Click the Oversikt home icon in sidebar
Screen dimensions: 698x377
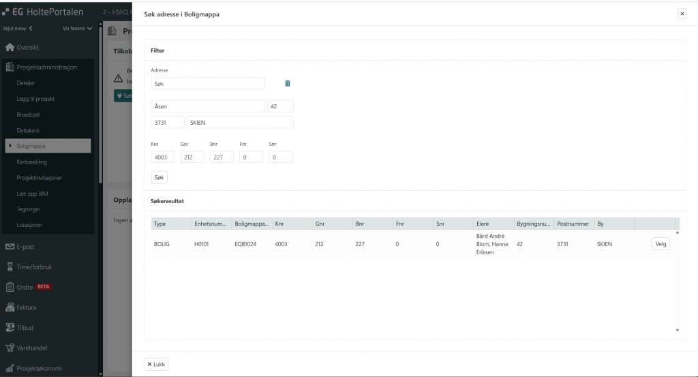(10, 47)
